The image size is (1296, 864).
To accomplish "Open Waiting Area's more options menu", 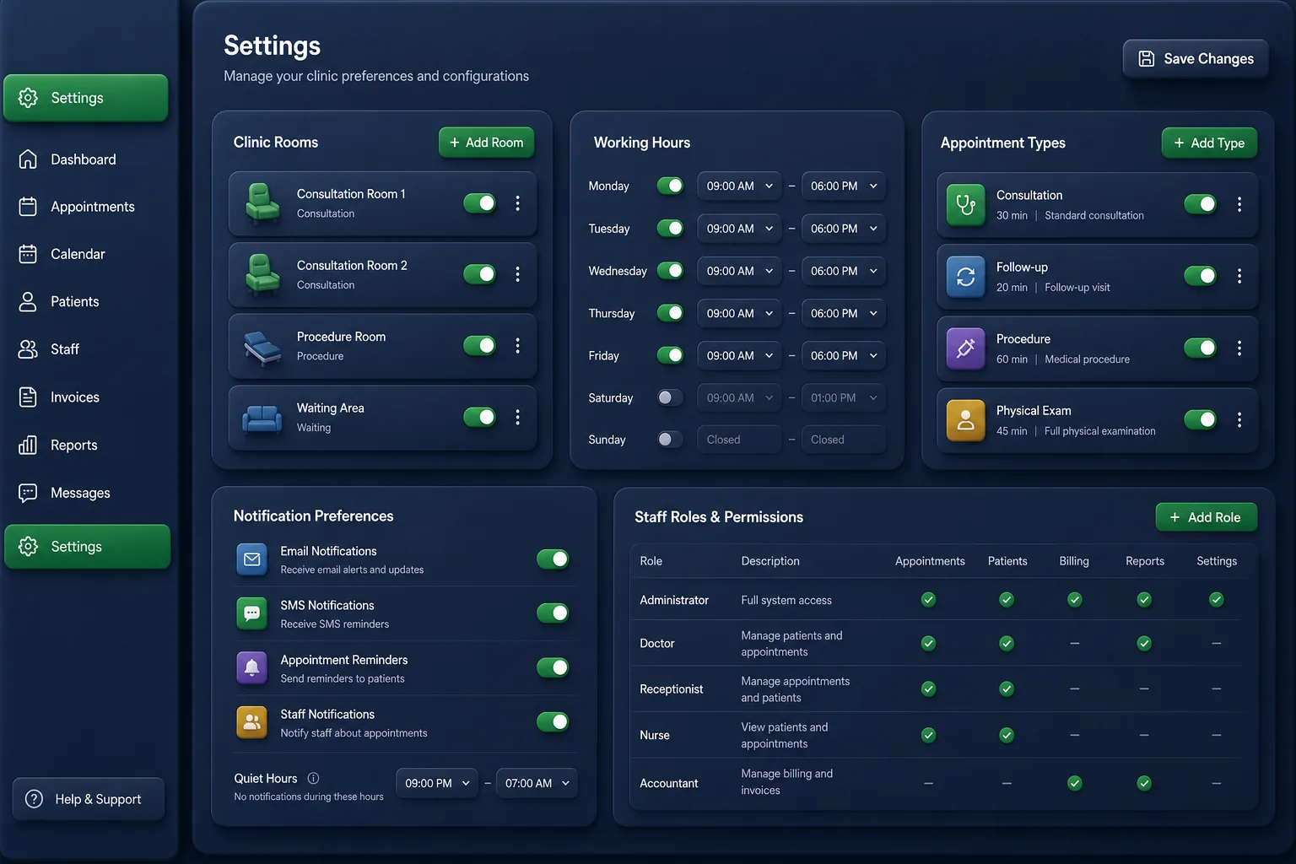I will [x=517, y=417].
